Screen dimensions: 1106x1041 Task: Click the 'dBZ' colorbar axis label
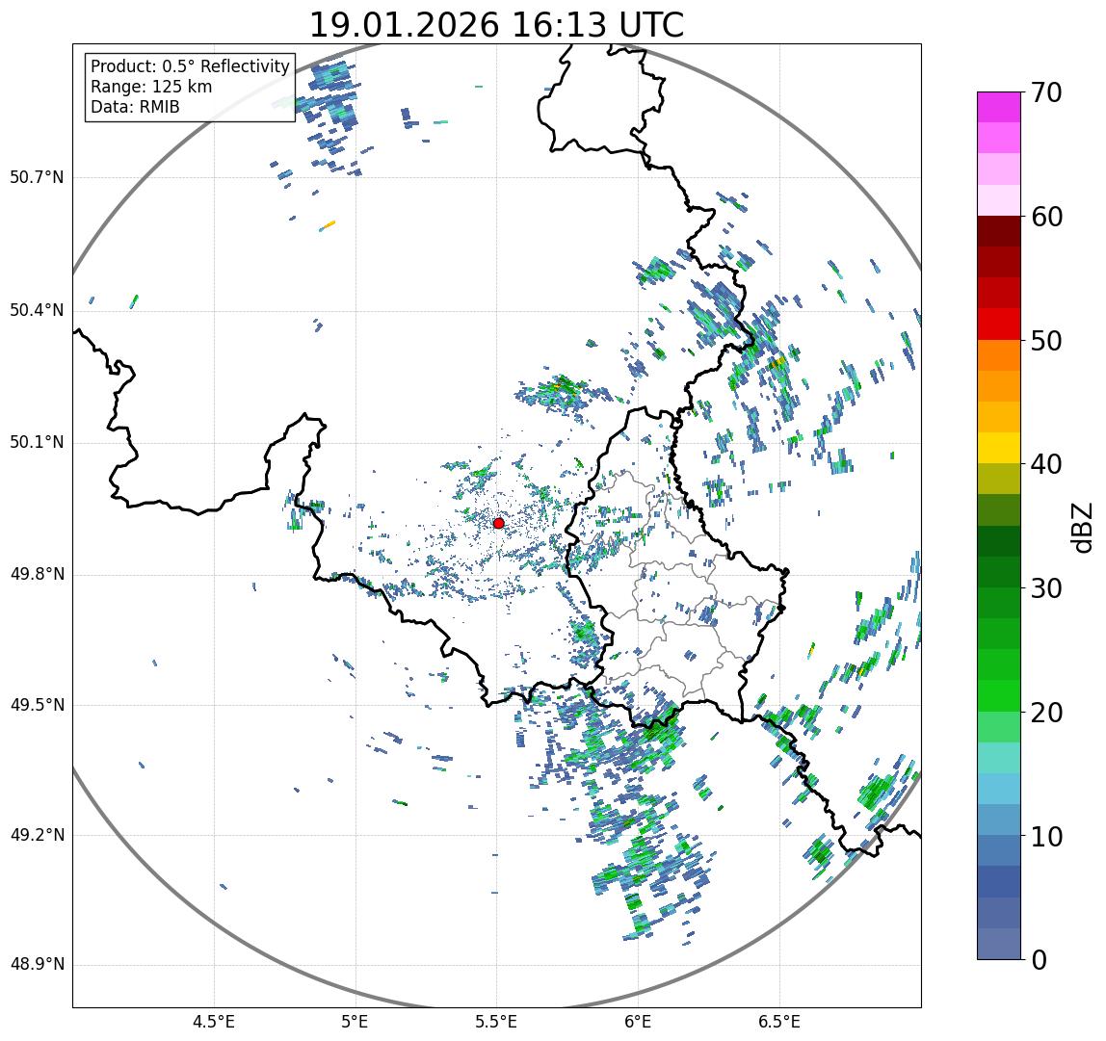pyautogui.click(x=1082, y=527)
